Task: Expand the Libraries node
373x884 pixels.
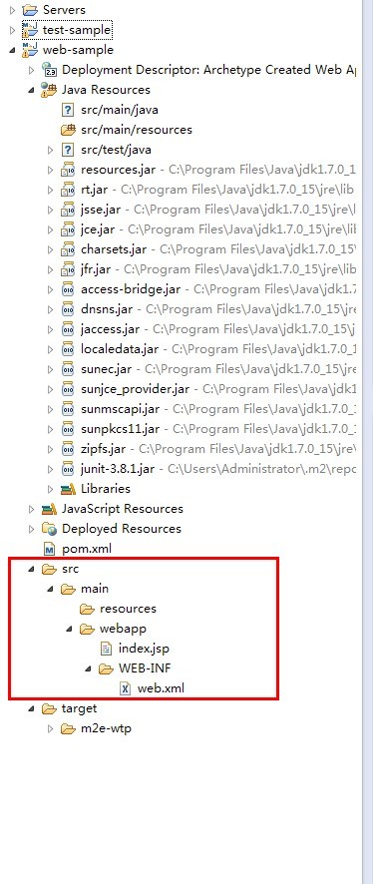Action: point(50,489)
